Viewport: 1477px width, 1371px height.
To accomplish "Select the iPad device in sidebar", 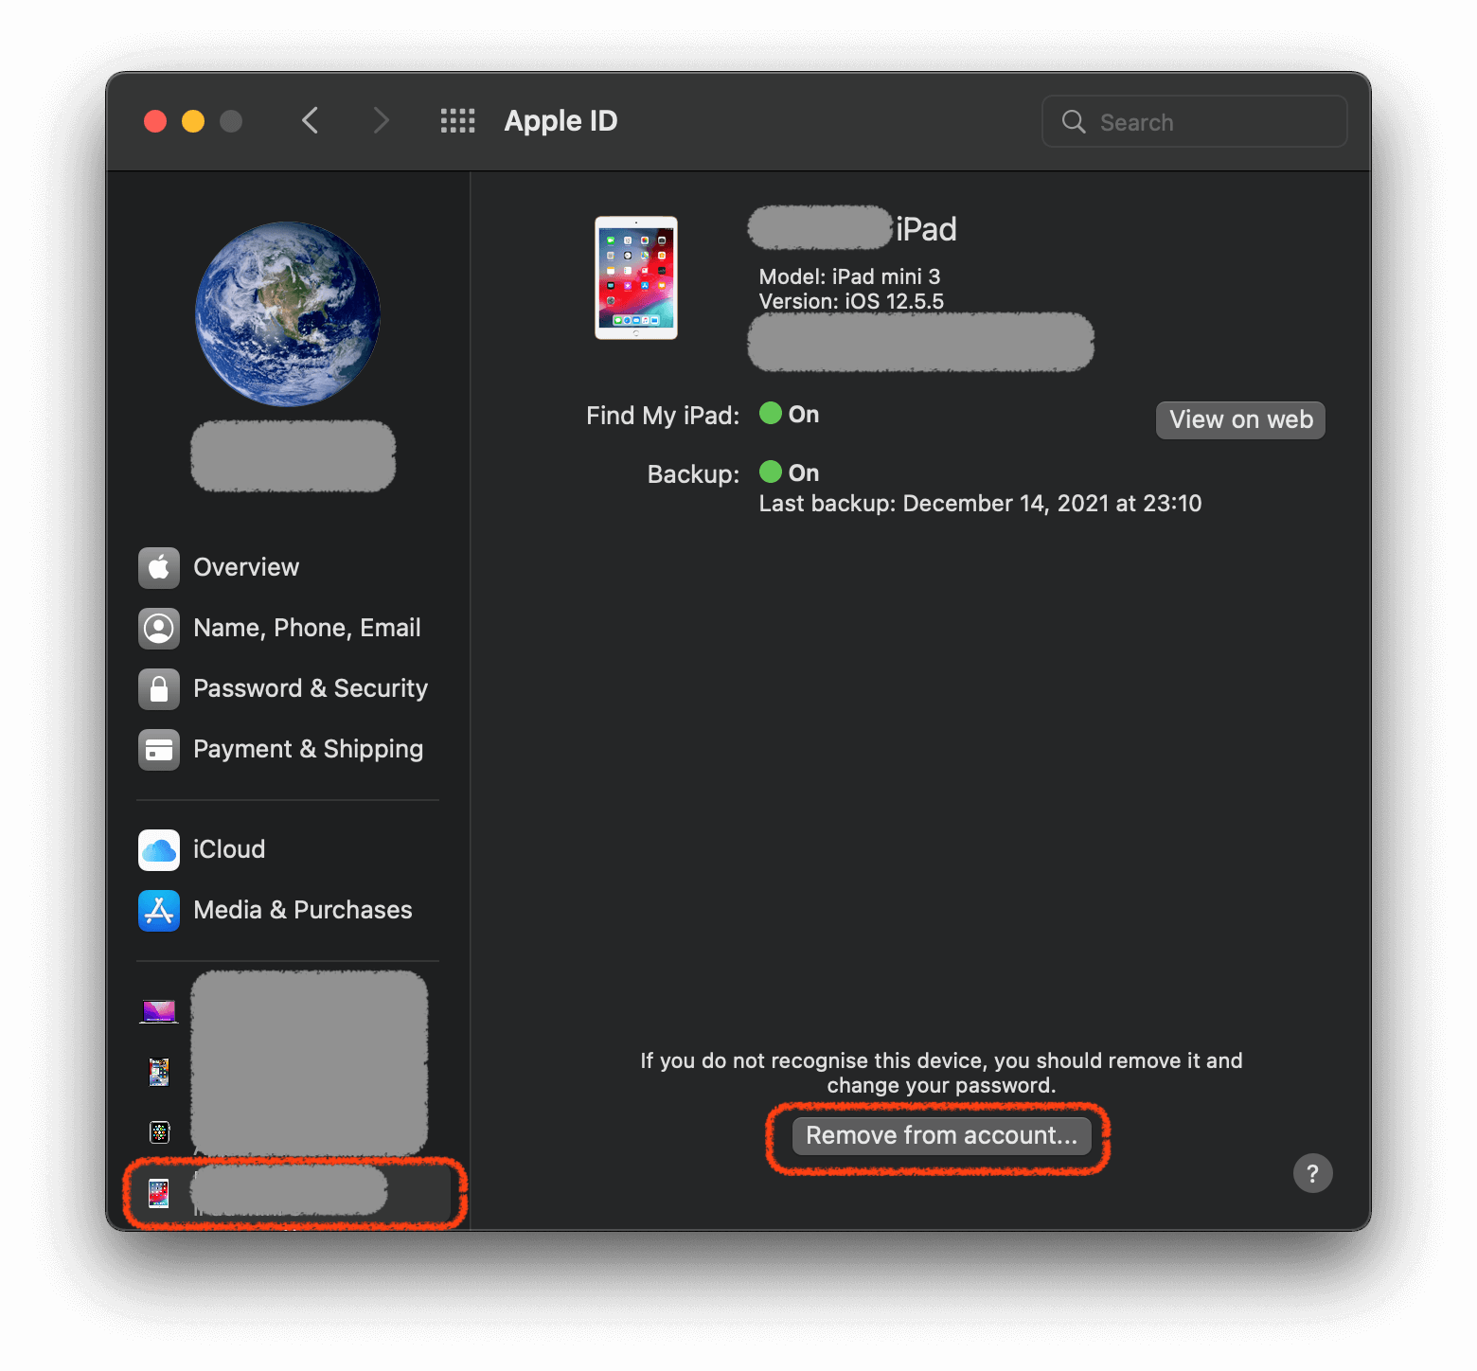I will click(294, 1193).
